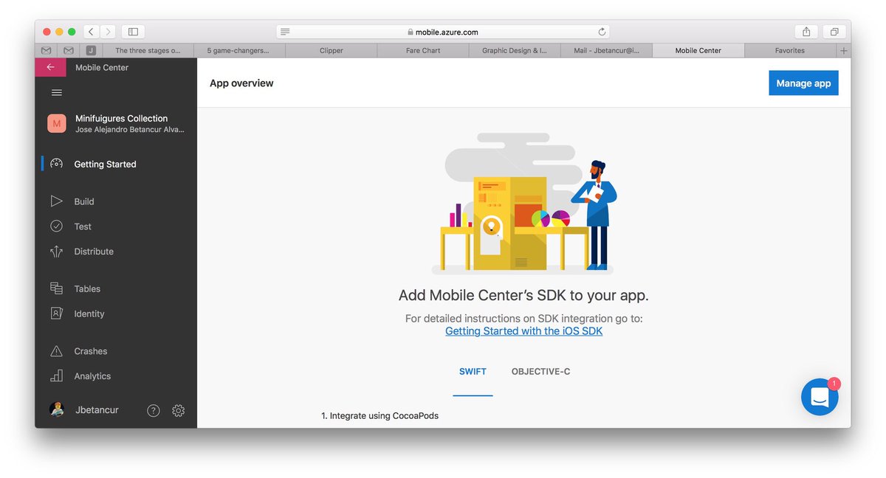Click the Identity person icon

click(56, 314)
